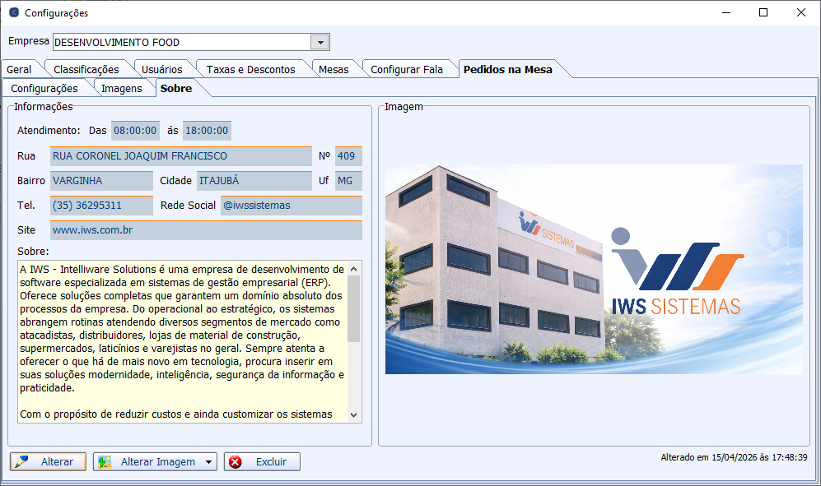Switch to the Geral tab
Viewport: 821px width, 486px height.
(19, 69)
